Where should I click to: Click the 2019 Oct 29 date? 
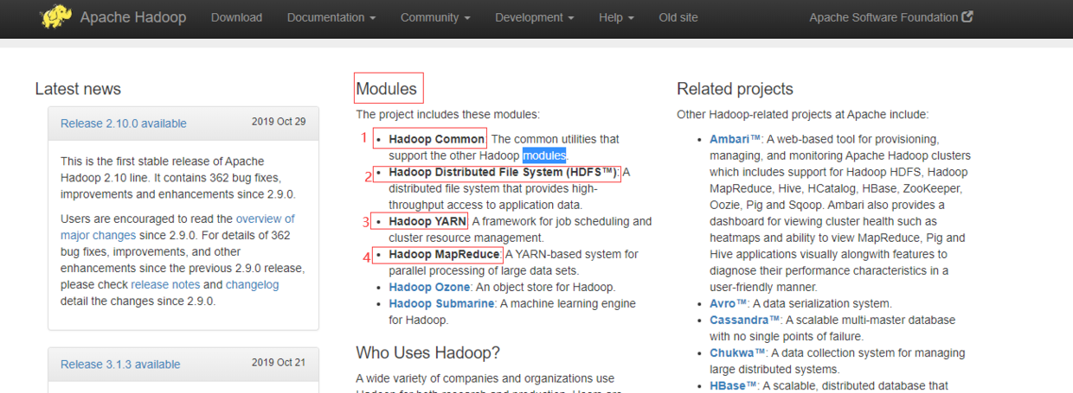[279, 122]
